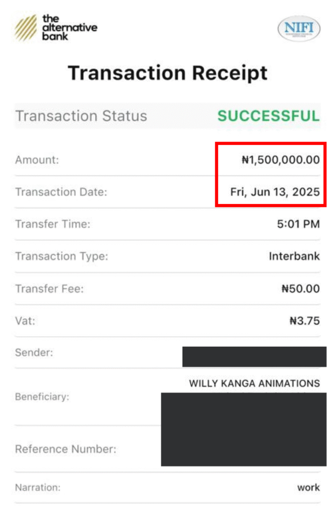Viewport: 335px width, 507px height.
Task: Click the NIFI badge logo
Action: click(299, 29)
